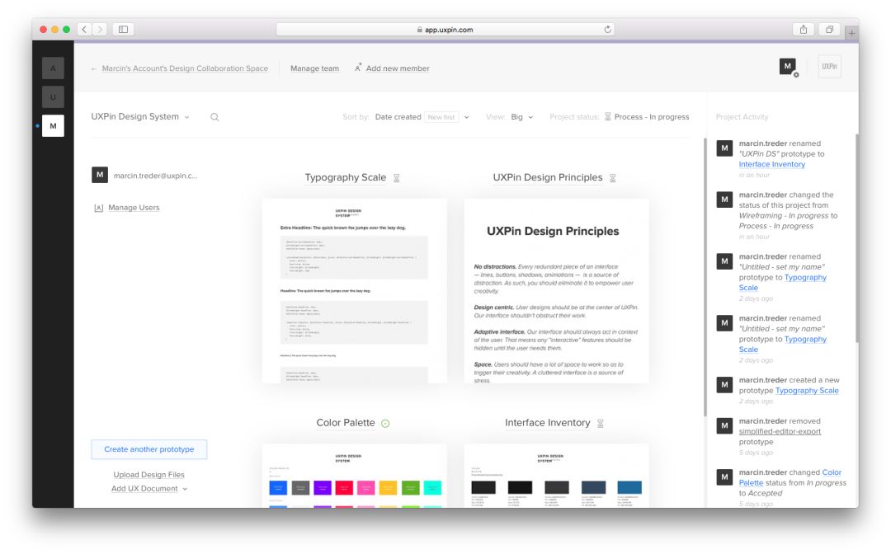
Task: Open Manage team link
Action: pyautogui.click(x=315, y=68)
